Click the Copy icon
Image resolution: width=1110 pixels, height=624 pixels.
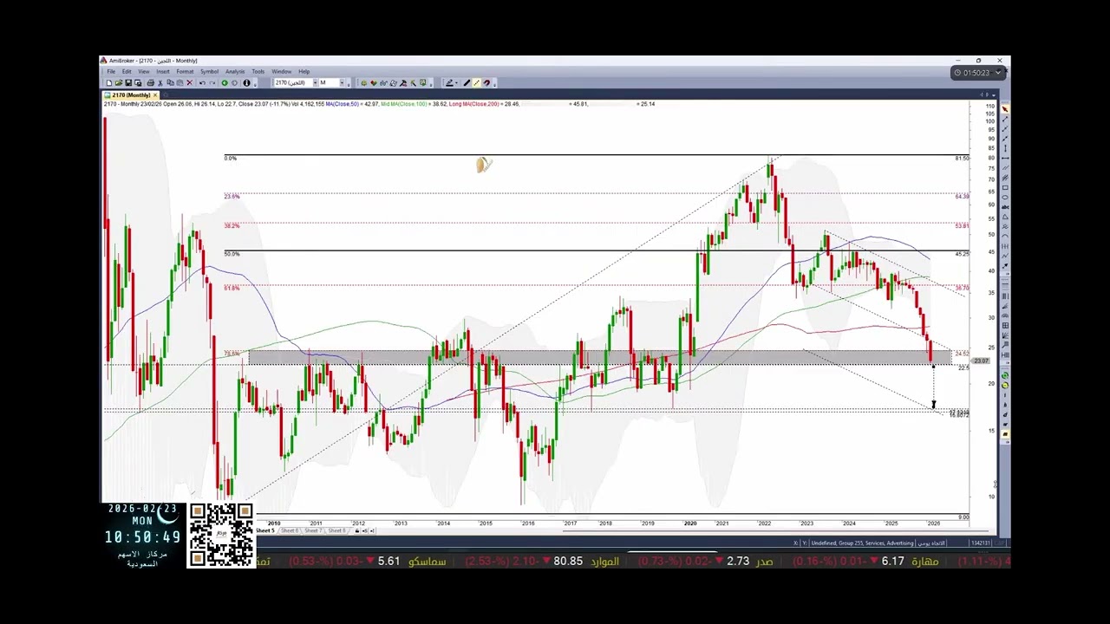pyautogui.click(x=170, y=82)
